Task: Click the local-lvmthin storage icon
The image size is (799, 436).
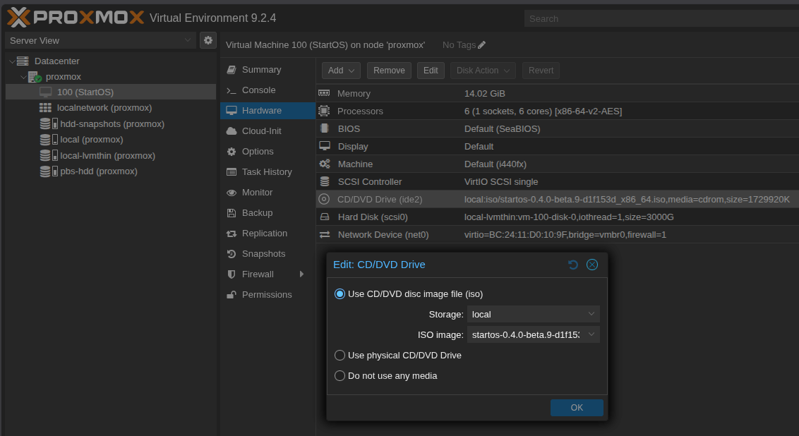Action: 49,155
